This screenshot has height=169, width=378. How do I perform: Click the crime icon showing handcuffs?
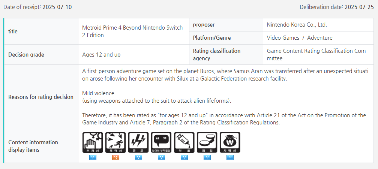pyautogui.click(x=207, y=142)
